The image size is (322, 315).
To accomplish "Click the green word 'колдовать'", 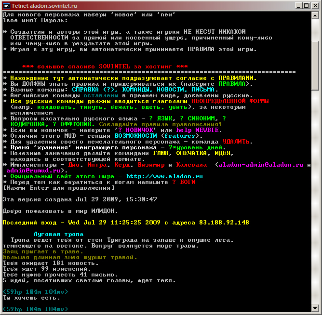I will 54,107.
